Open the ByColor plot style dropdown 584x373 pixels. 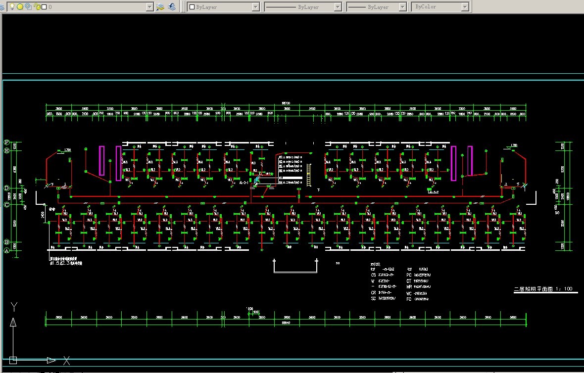pos(465,7)
